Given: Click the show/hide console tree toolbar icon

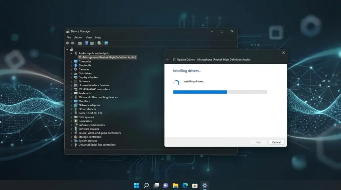Looking at the screenshot, I should point(80,43).
